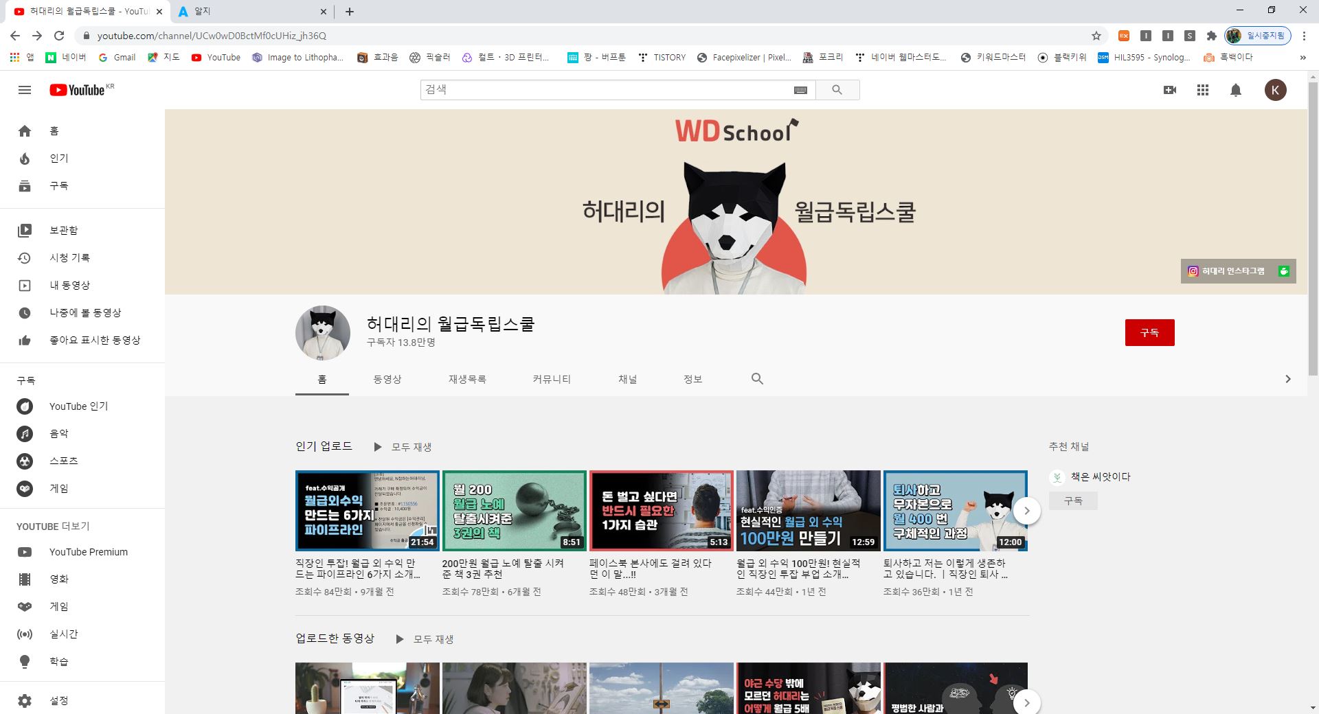Open the on-screen keyboard in search box
Image resolution: width=1319 pixels, height=714 pixels.
(x=800, y=90)
